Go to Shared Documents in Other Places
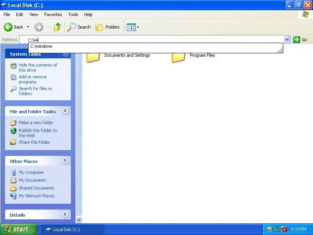 [x=36, y=188]
